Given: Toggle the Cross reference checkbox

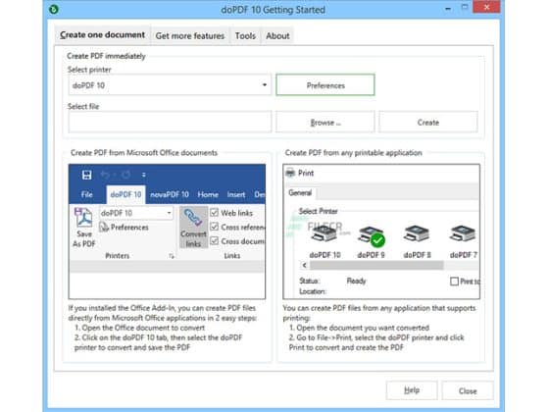Looking at the screenshot, I should click(x=215, y=227).
